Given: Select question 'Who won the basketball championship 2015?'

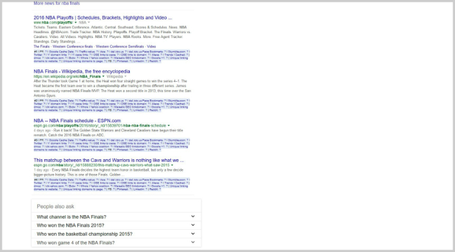Looking at the screenshot, I should 84,234.
